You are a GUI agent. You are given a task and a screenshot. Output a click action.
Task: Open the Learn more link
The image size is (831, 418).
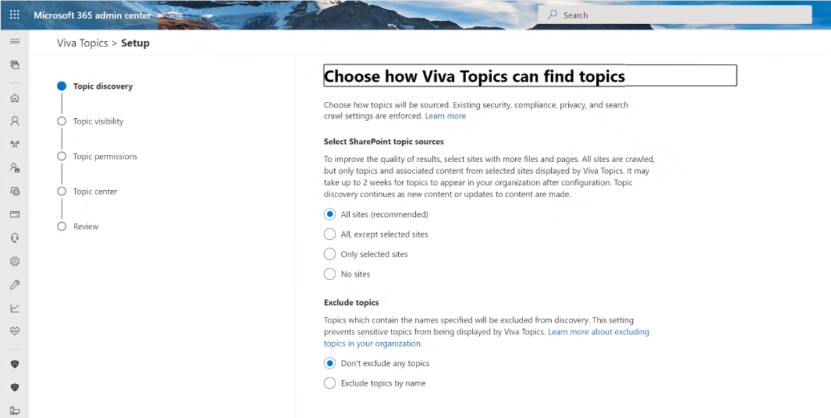click(x=445, y=116)
